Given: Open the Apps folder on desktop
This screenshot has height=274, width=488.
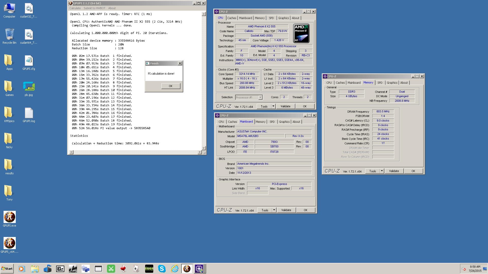Looking at the screenshot, I should tap(9, 62).
